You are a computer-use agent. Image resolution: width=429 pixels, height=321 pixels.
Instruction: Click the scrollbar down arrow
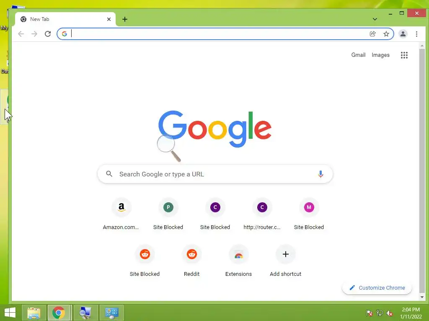(x=422, y=297)
